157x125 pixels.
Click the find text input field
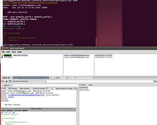point(100,81)
